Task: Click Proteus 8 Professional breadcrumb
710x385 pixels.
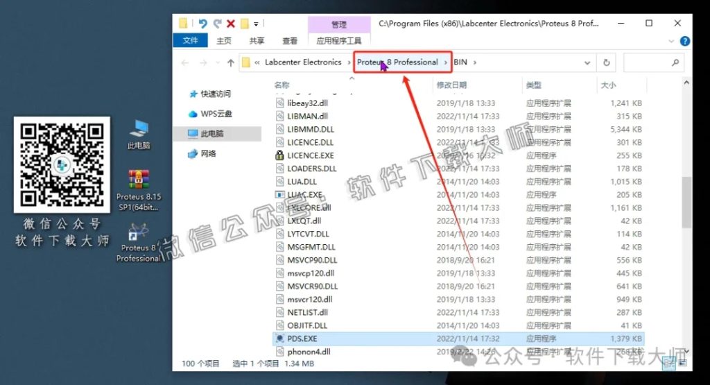Action: tap(397, 62)
